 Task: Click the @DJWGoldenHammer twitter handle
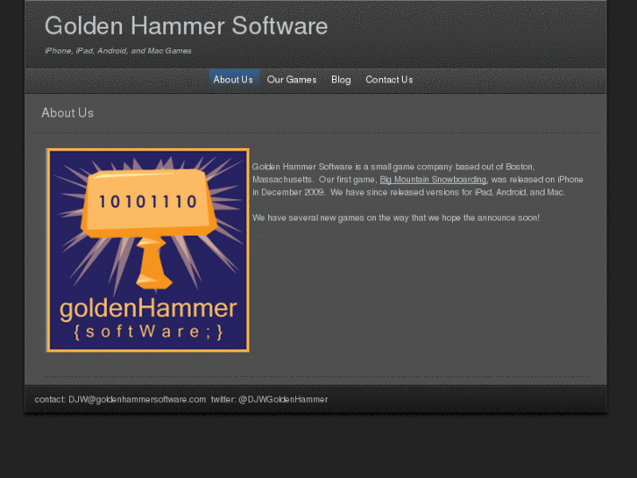pyautogui.click(x=283, y=399)
